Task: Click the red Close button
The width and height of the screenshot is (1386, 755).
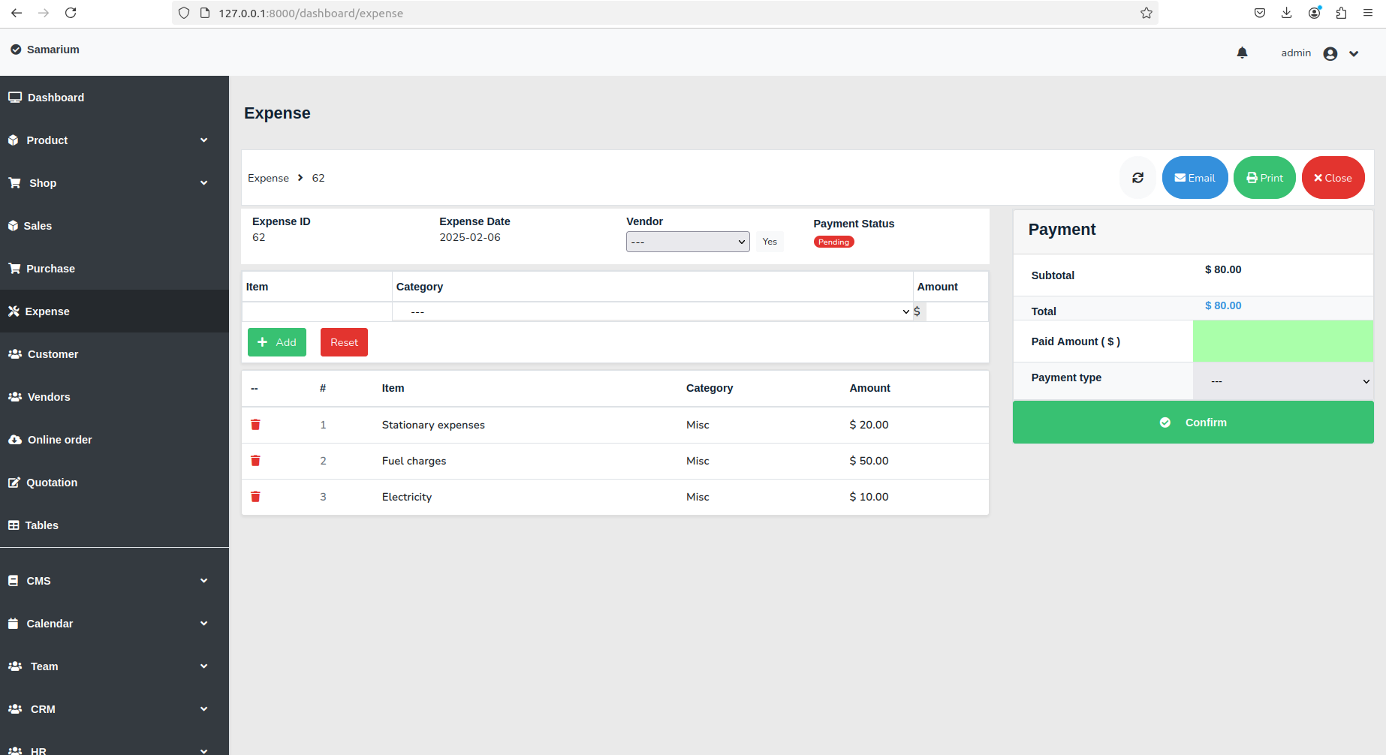Action: tap(1333, 178)
